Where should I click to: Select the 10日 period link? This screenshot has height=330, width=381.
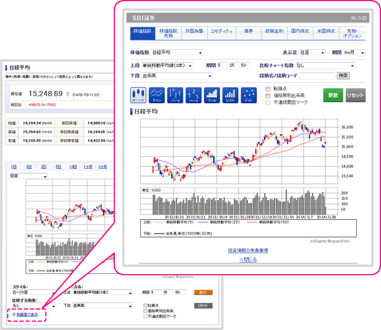click(x=73, y=166)
